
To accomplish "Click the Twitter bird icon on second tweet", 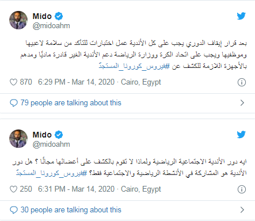I will (x=241, y=135).
